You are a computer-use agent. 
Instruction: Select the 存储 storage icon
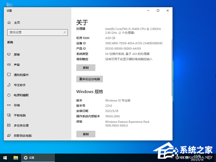point(9,105)
